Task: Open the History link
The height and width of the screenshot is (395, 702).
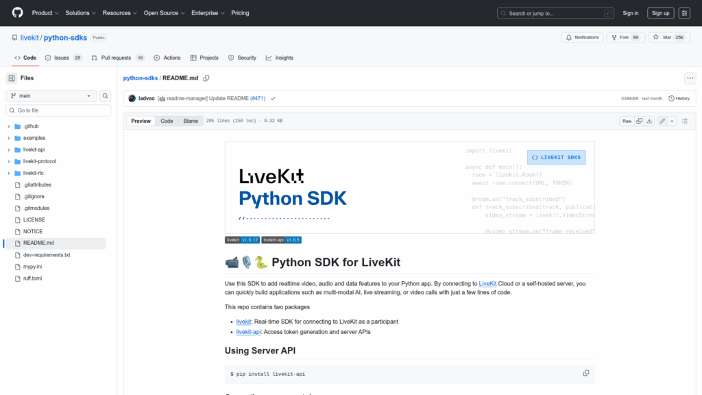Action: [x=679, y=98]
